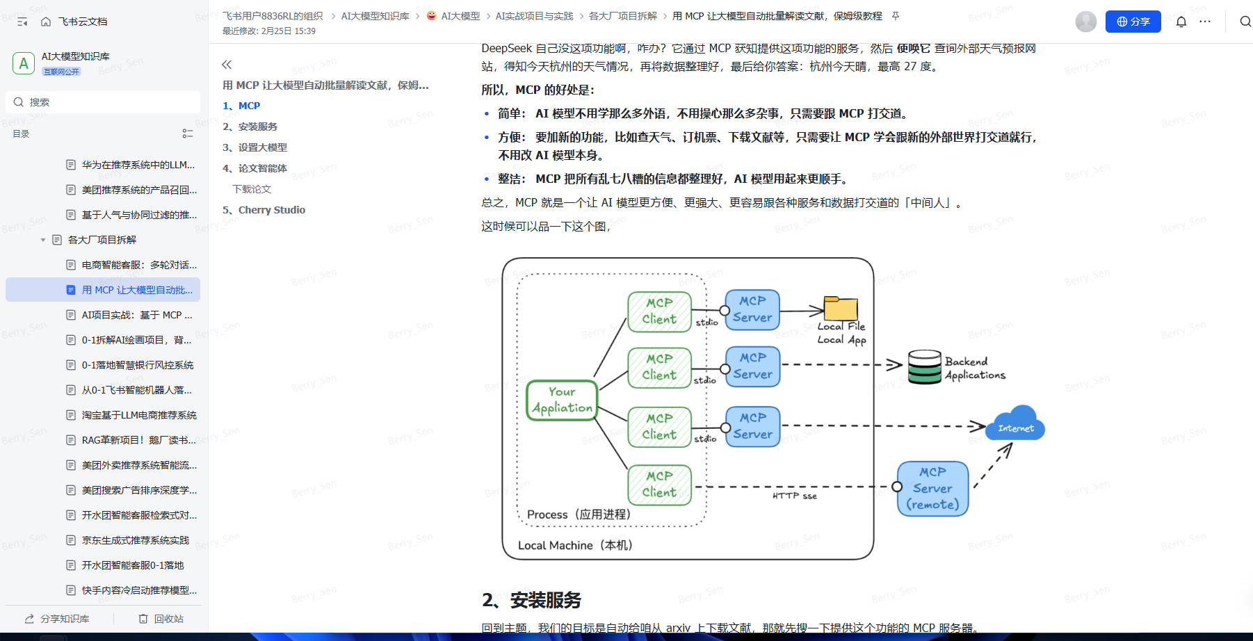Open the more options ellipsis menu
Viewport: 1253px width, 641px height.
1205,22
